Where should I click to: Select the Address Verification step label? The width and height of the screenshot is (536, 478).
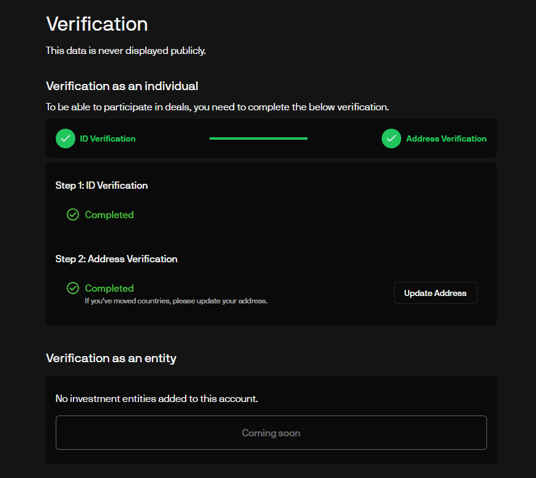click(446, 138)
